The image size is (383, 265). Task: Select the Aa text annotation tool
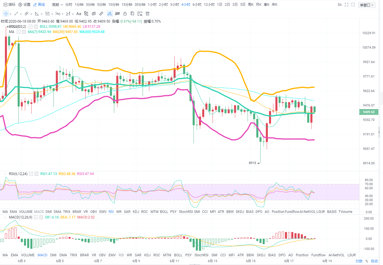pos(79,14)
